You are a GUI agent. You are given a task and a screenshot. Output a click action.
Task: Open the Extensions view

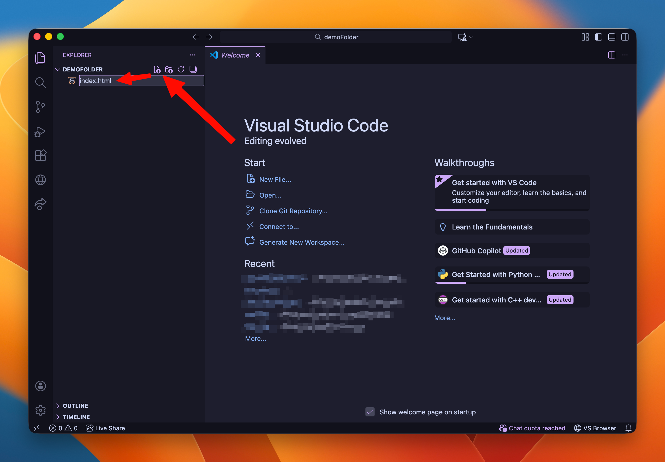point(40,156)
